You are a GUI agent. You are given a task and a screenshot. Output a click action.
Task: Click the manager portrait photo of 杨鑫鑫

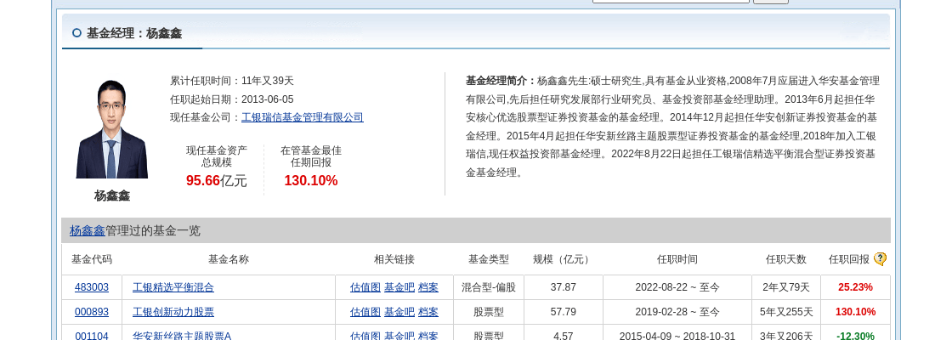[111, 129]
